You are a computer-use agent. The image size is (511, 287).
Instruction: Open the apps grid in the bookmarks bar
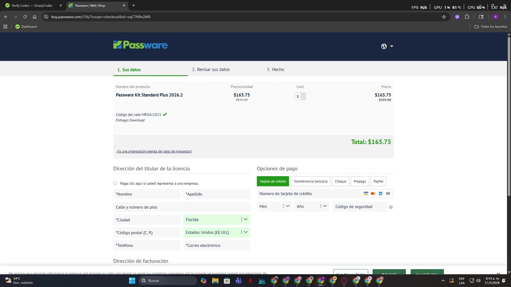[5, 27]
